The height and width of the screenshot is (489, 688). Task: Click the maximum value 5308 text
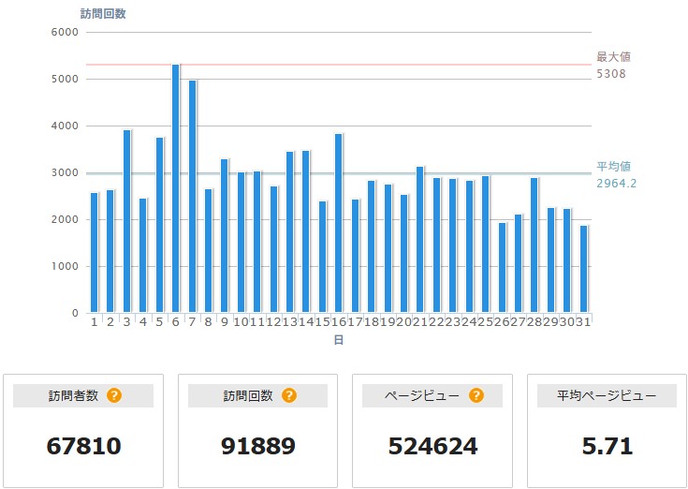(610, 73)
